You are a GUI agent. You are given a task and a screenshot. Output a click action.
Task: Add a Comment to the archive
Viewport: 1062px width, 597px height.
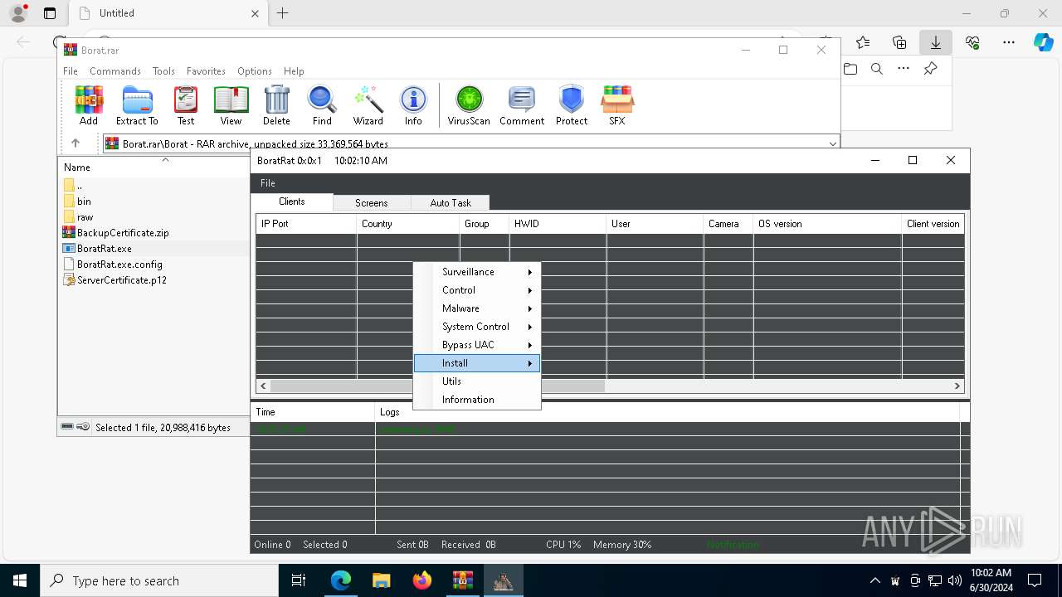click(522, 105)
